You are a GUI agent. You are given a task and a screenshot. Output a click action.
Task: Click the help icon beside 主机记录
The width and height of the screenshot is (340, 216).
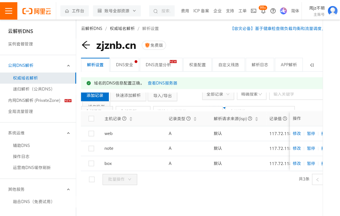pyautogui.click(x=124, y=119)
